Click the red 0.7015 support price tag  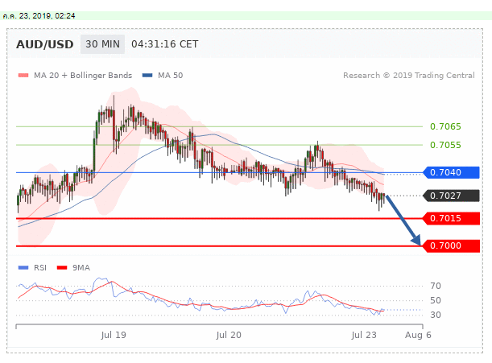451,218
